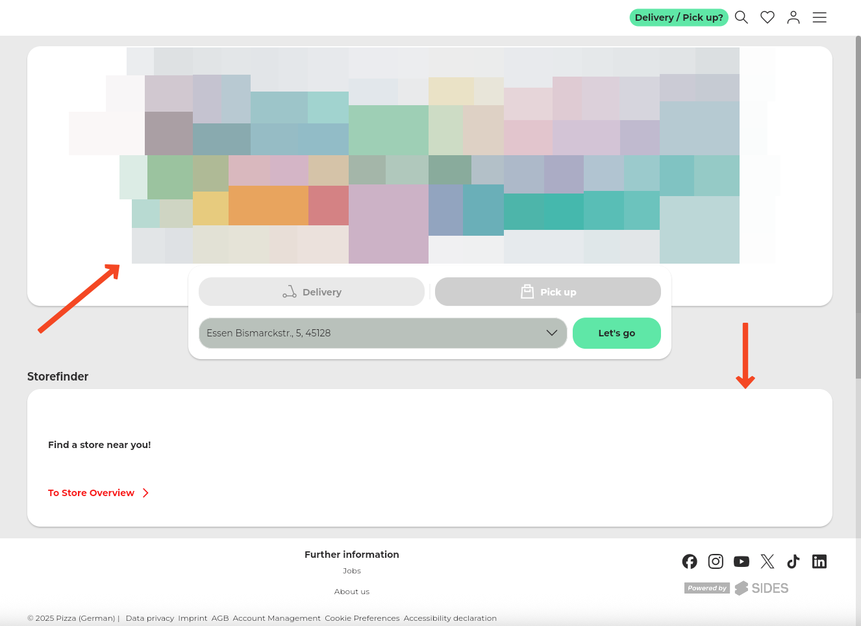Open the Jobs link in footer
The image size is (861, 626).
[x=352, y=571]
